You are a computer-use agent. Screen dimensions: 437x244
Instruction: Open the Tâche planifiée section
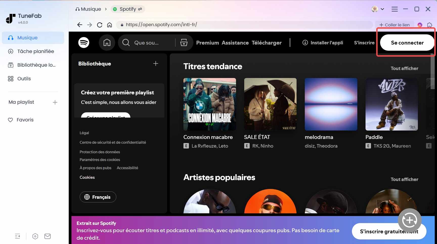(x=36, y=51)
